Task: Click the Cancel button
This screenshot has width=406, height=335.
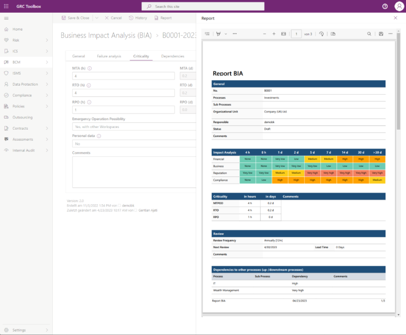Action: (113, 18)
